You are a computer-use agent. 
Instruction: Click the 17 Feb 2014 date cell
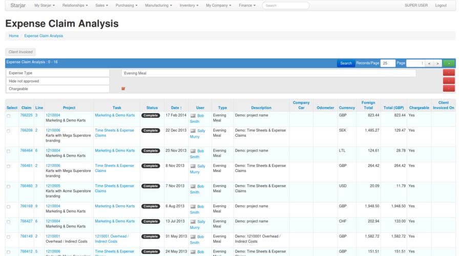point(176,115)
